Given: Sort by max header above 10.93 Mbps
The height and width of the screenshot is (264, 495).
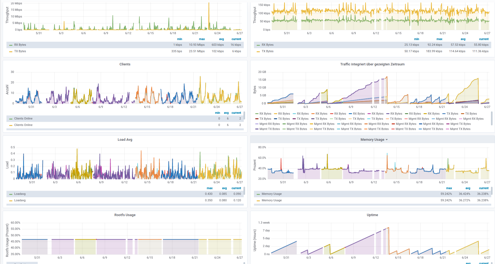Looking at the screenshot, I should tap(202, 39).
